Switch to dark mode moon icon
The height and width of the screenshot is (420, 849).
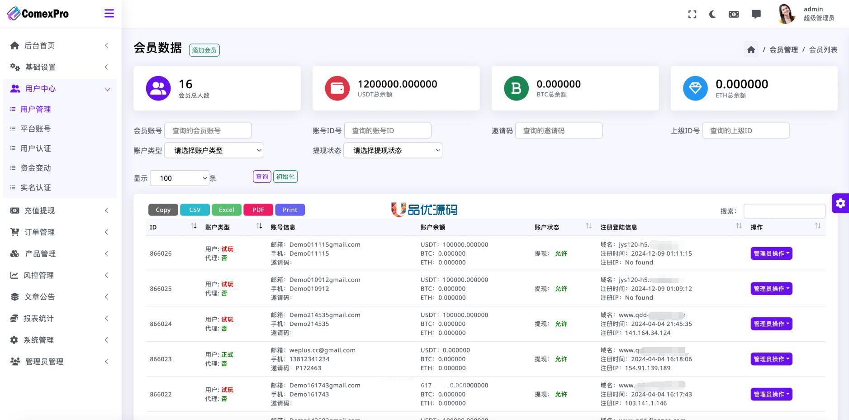pos(713,14)
